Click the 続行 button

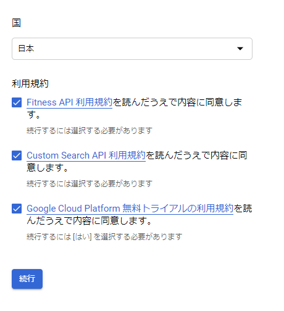(27, 279)
